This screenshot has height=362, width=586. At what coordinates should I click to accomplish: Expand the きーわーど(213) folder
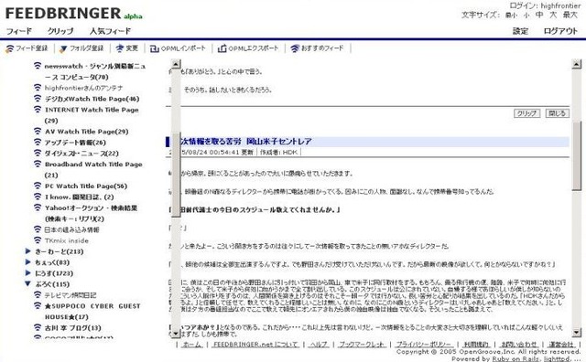coord(28,251)
